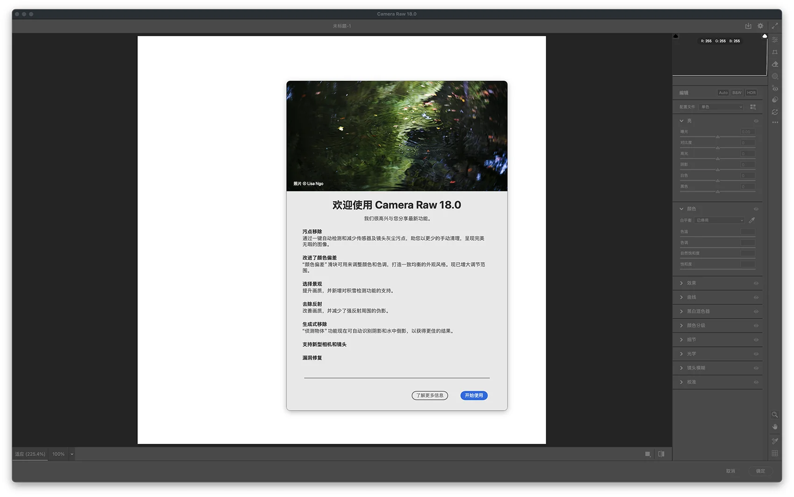Click the 了解更多信息 button
The image size is (794, 497).
click(430, 395)
